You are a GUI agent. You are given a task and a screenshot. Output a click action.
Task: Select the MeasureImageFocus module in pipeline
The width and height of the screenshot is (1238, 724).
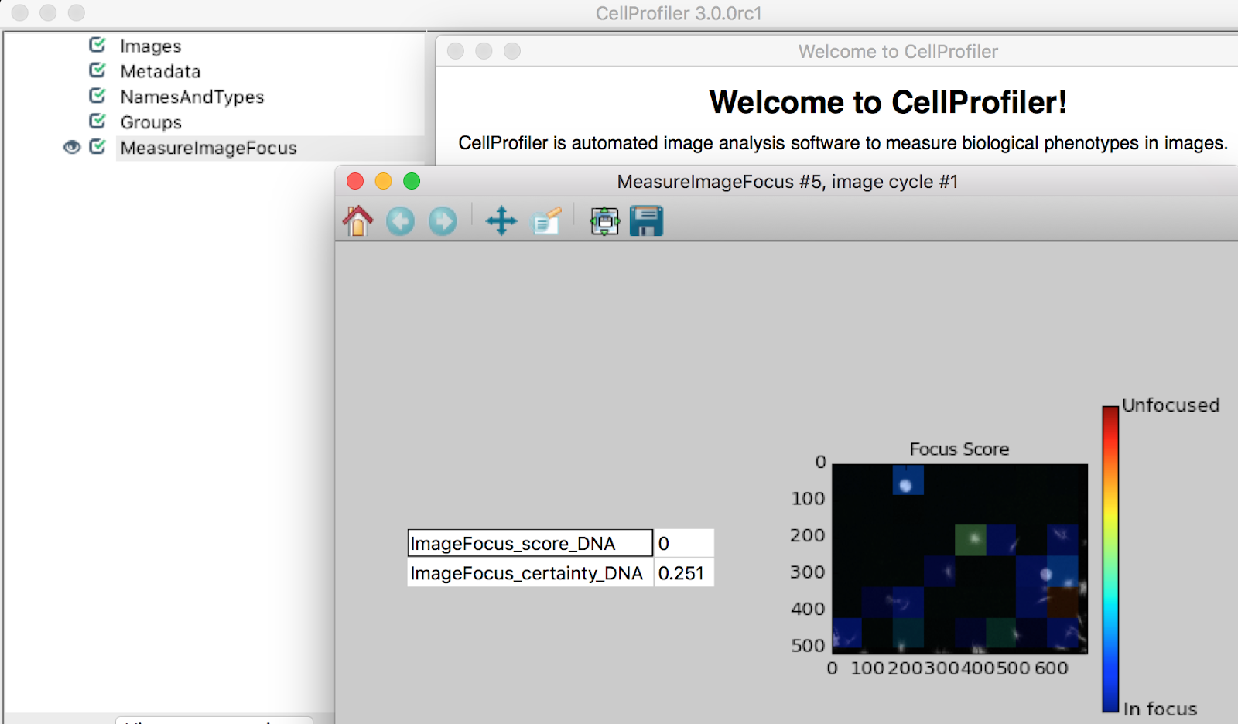[x=208, y=149]
